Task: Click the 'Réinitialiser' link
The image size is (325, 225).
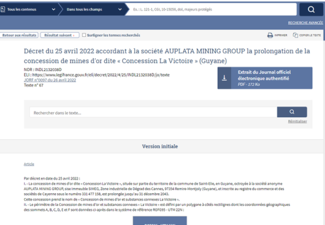Action: pyautogui.click(x=297, y=121)
